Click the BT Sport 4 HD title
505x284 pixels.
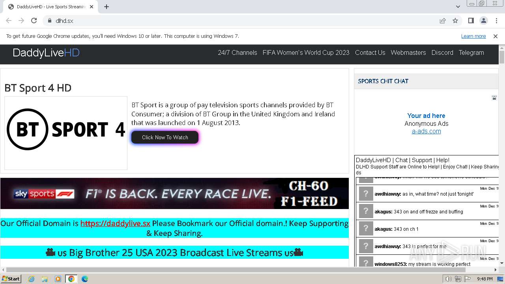click(38, 88)
